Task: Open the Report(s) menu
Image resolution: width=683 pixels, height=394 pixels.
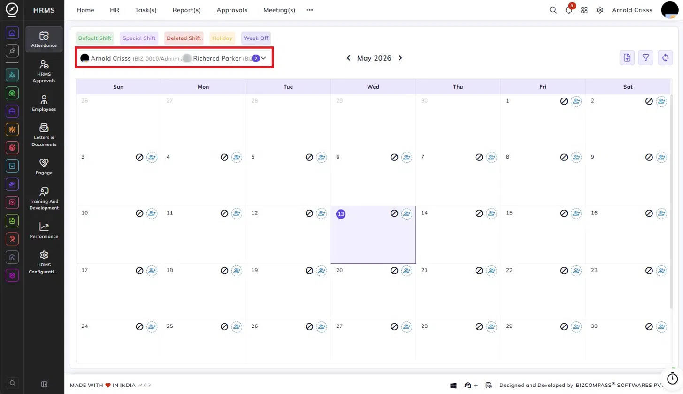Action: [186, 10]
